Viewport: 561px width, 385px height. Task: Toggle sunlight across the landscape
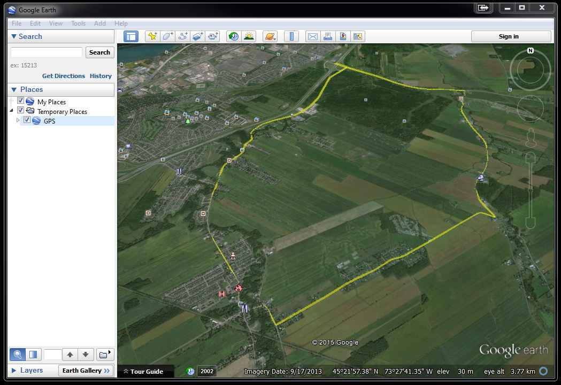[249, 36]
